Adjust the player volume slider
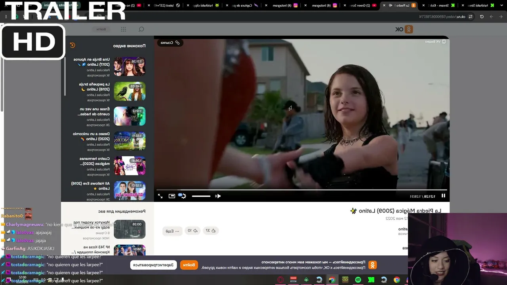Viewport: 507px width, 285px height. (x=201, y=196)
